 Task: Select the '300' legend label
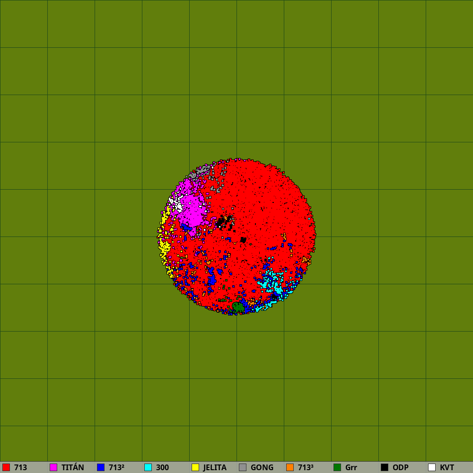point(162,467)
